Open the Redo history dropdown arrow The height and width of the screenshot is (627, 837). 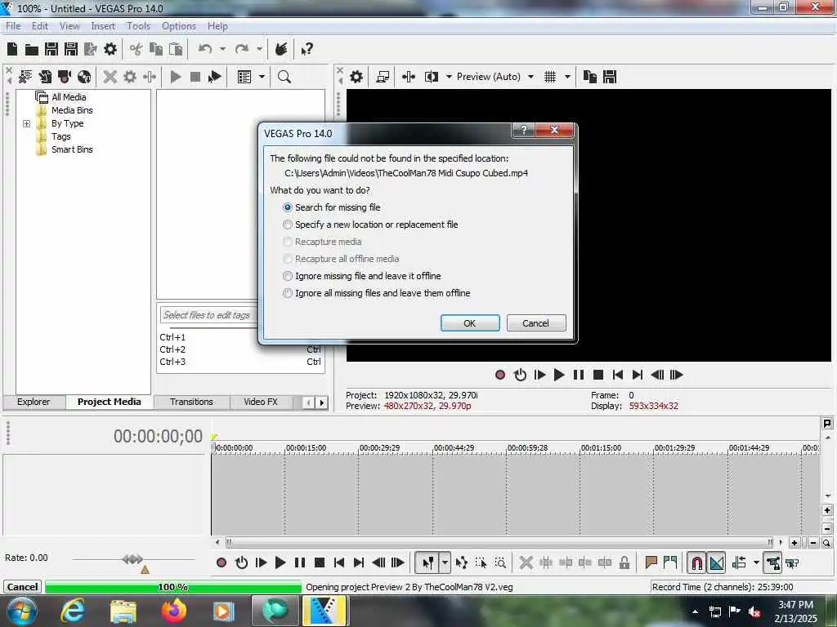(259, 50)
